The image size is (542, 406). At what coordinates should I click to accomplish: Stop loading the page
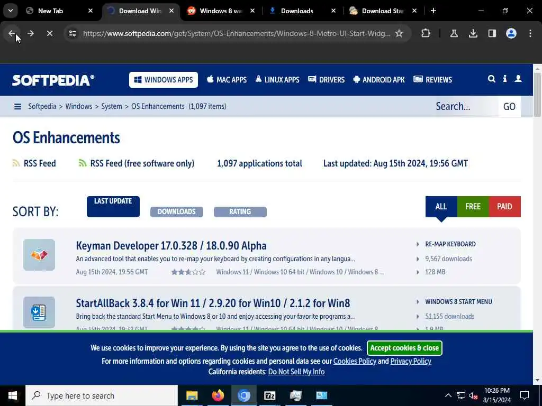coord(50,33)
